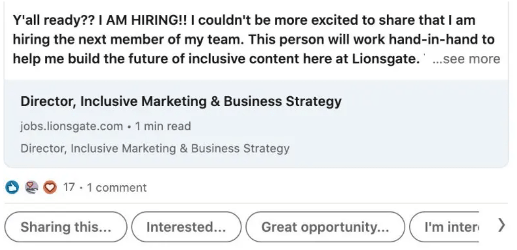517x250 pixels.
Task: Click the orange heart Love reaction icon
Action: tap(50, 188)
